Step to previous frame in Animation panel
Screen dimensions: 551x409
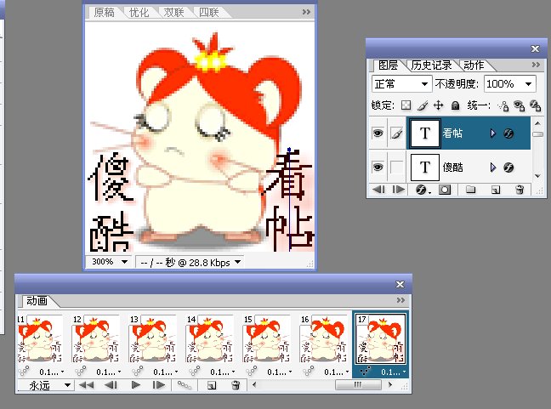pos(111,385)
